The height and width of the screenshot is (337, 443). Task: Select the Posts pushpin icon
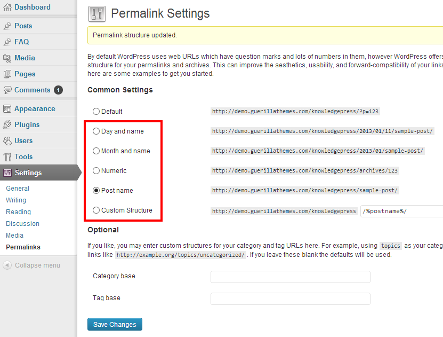coord(7,25)
